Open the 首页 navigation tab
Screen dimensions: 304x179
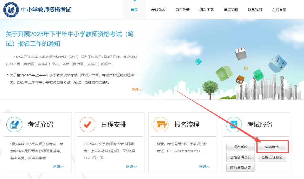pos(134,10)
